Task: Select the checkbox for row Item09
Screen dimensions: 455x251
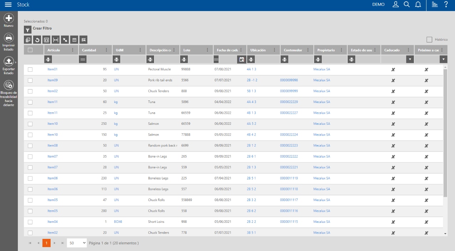Action: (x=30, y=80)
